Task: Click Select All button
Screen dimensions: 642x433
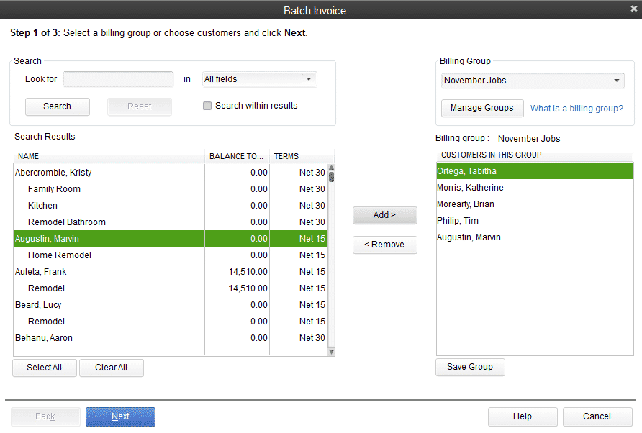Action: (x=44, y=368)
